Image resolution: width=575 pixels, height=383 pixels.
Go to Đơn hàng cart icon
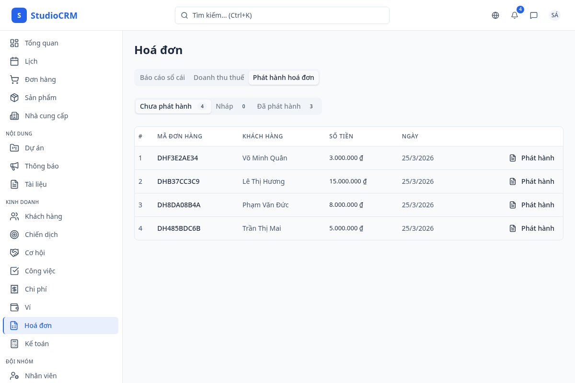pos(14,79)
